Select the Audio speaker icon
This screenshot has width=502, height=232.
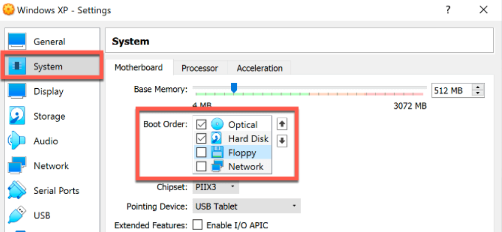16,141
